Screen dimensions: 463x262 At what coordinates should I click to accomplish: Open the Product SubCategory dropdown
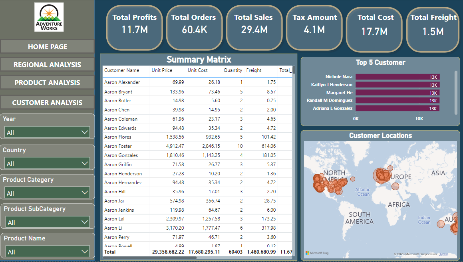coord(47,222)
